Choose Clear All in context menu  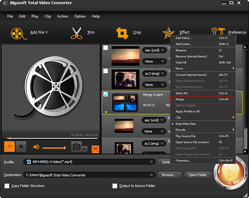click(203, 62)
